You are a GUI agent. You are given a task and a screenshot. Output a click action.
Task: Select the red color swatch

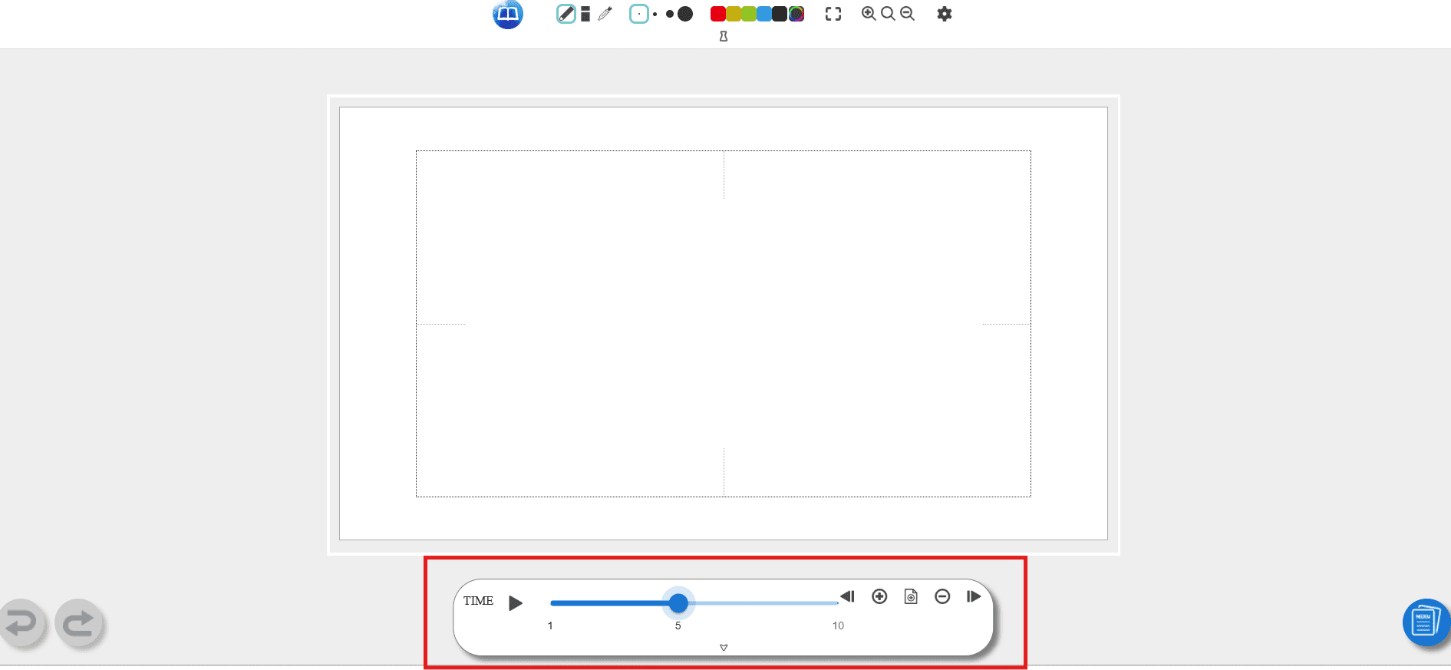tap(717, 14)
